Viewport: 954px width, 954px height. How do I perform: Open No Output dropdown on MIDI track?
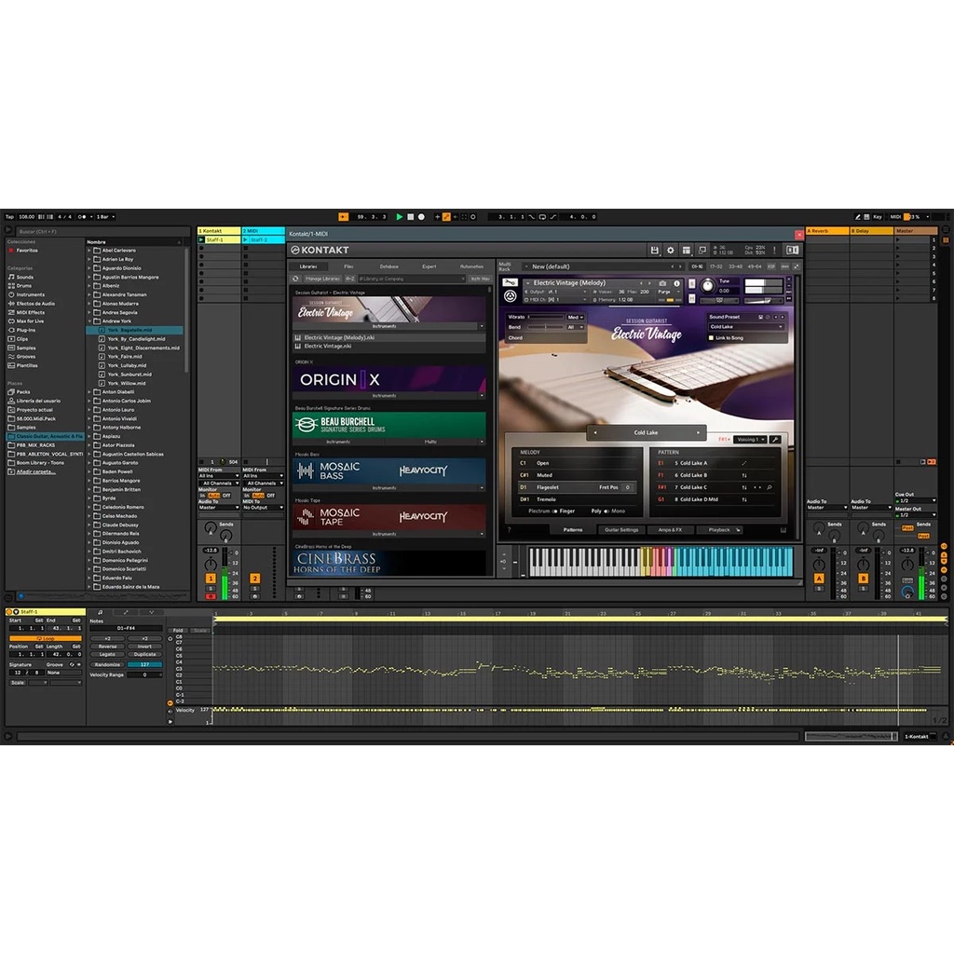pyautogui.click(x=264, y=508)
